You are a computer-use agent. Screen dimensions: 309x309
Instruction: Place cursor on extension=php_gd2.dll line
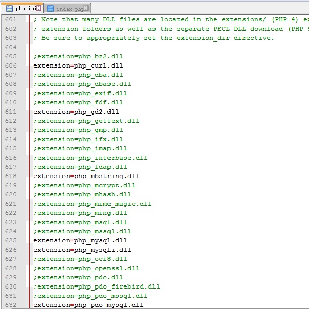[x=76, y=112]
